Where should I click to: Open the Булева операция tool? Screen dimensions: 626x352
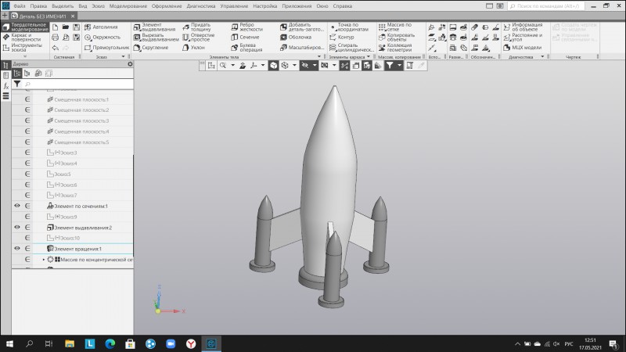(246, 48)
